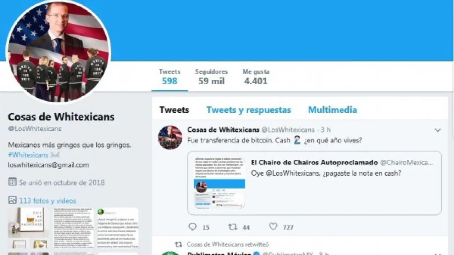This screenshot has height=255, width=454.
Task: Open the quoted tweet from El Chairo de Chairos
Action: 314,183
